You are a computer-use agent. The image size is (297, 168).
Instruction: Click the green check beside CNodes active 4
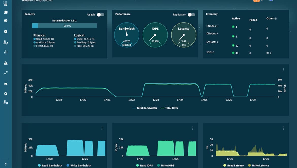click(233, 27)
